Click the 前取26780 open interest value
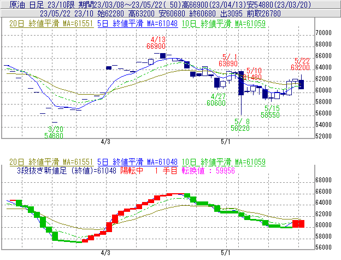Viewport: 341px width, 260px height. (264, 14)
